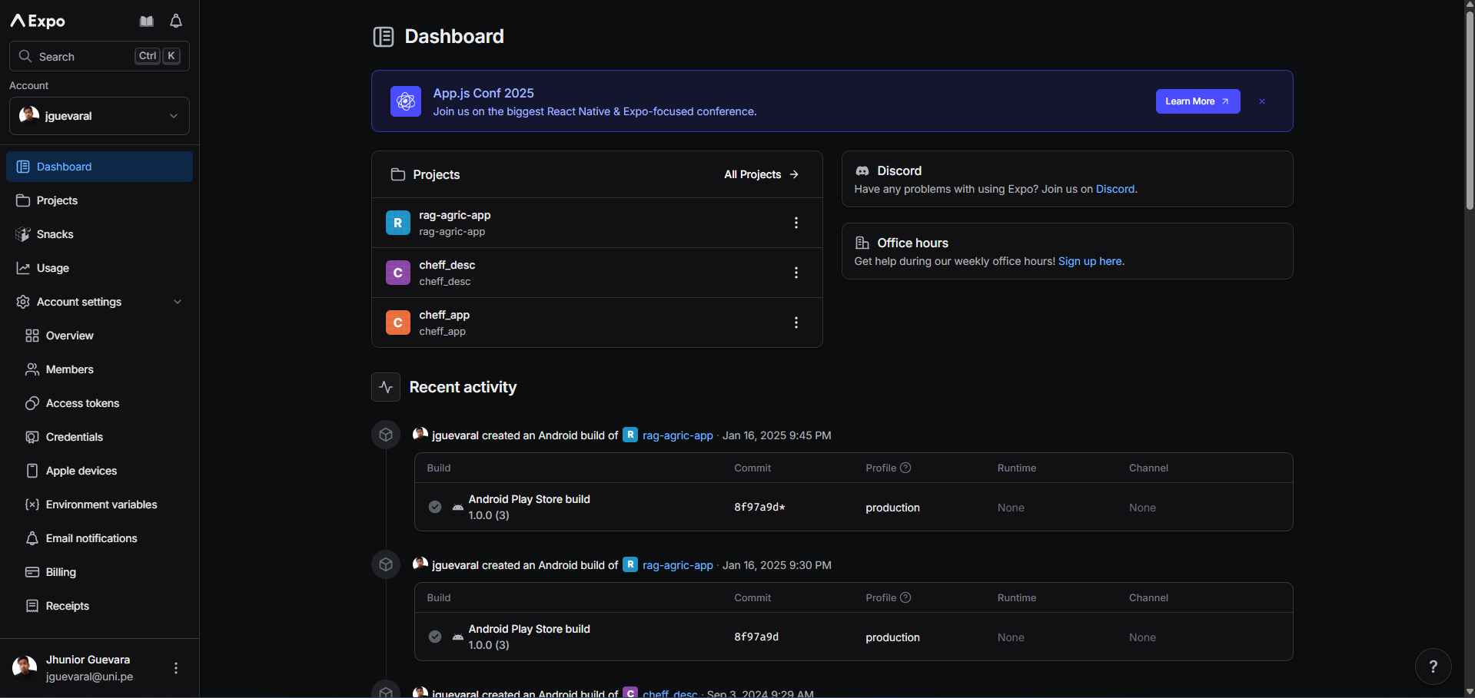Open Access tokens settings

(x=99, y=403)
